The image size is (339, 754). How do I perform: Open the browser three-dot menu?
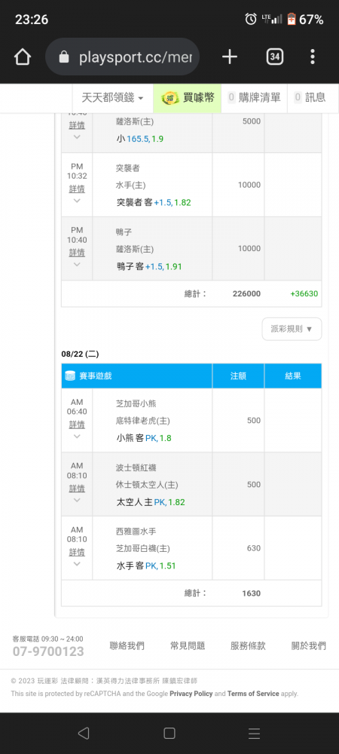[313, 57]
